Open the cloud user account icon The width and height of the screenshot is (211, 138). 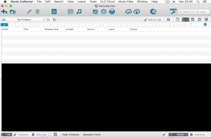(137, 12)
